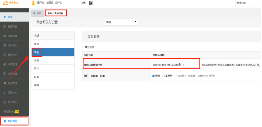Select 收银 in the settings category list

(53, 85)
